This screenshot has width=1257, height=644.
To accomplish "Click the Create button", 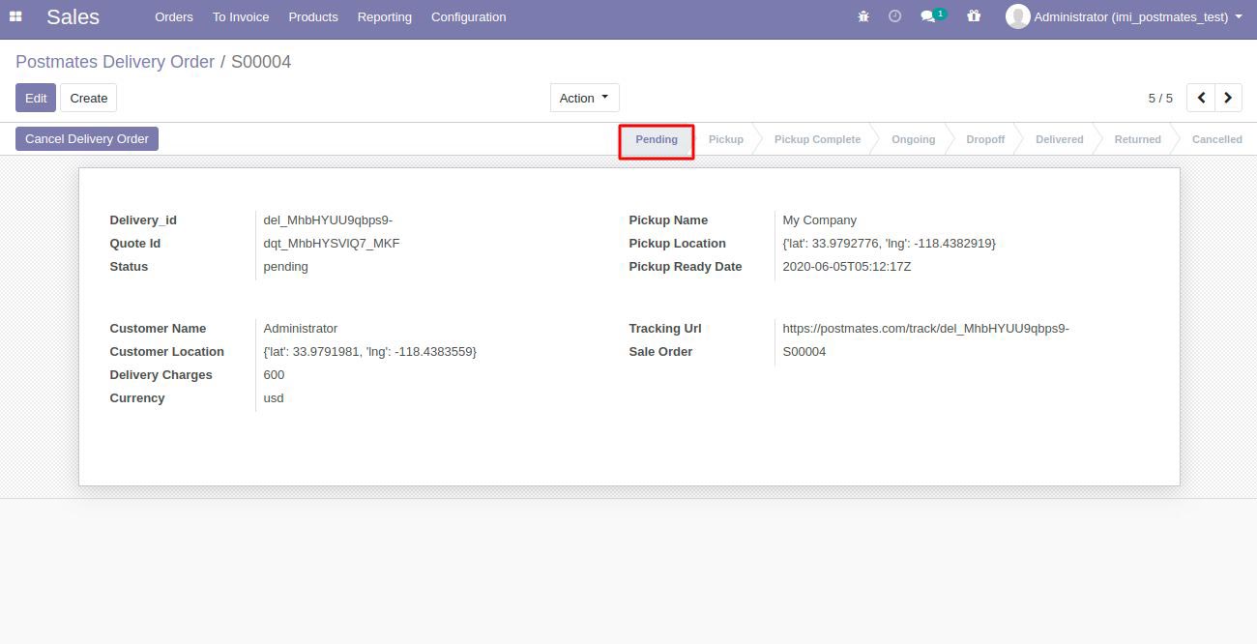I will (88, 98).
